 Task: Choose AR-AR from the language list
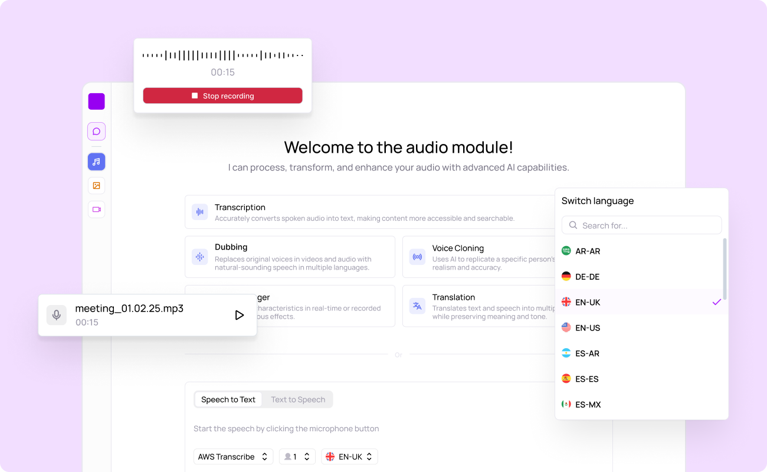tap(639, 251)
